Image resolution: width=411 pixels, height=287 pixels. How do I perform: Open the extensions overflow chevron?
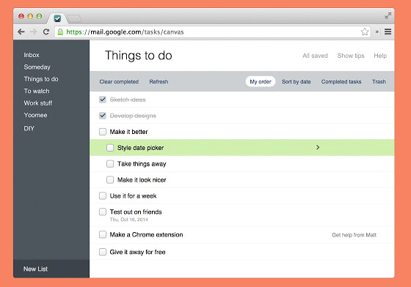coord(377,32)
